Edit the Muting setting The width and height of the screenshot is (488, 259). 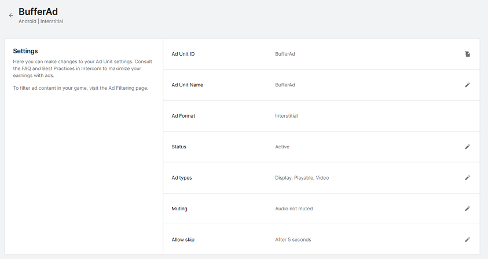tap(467, 209)
